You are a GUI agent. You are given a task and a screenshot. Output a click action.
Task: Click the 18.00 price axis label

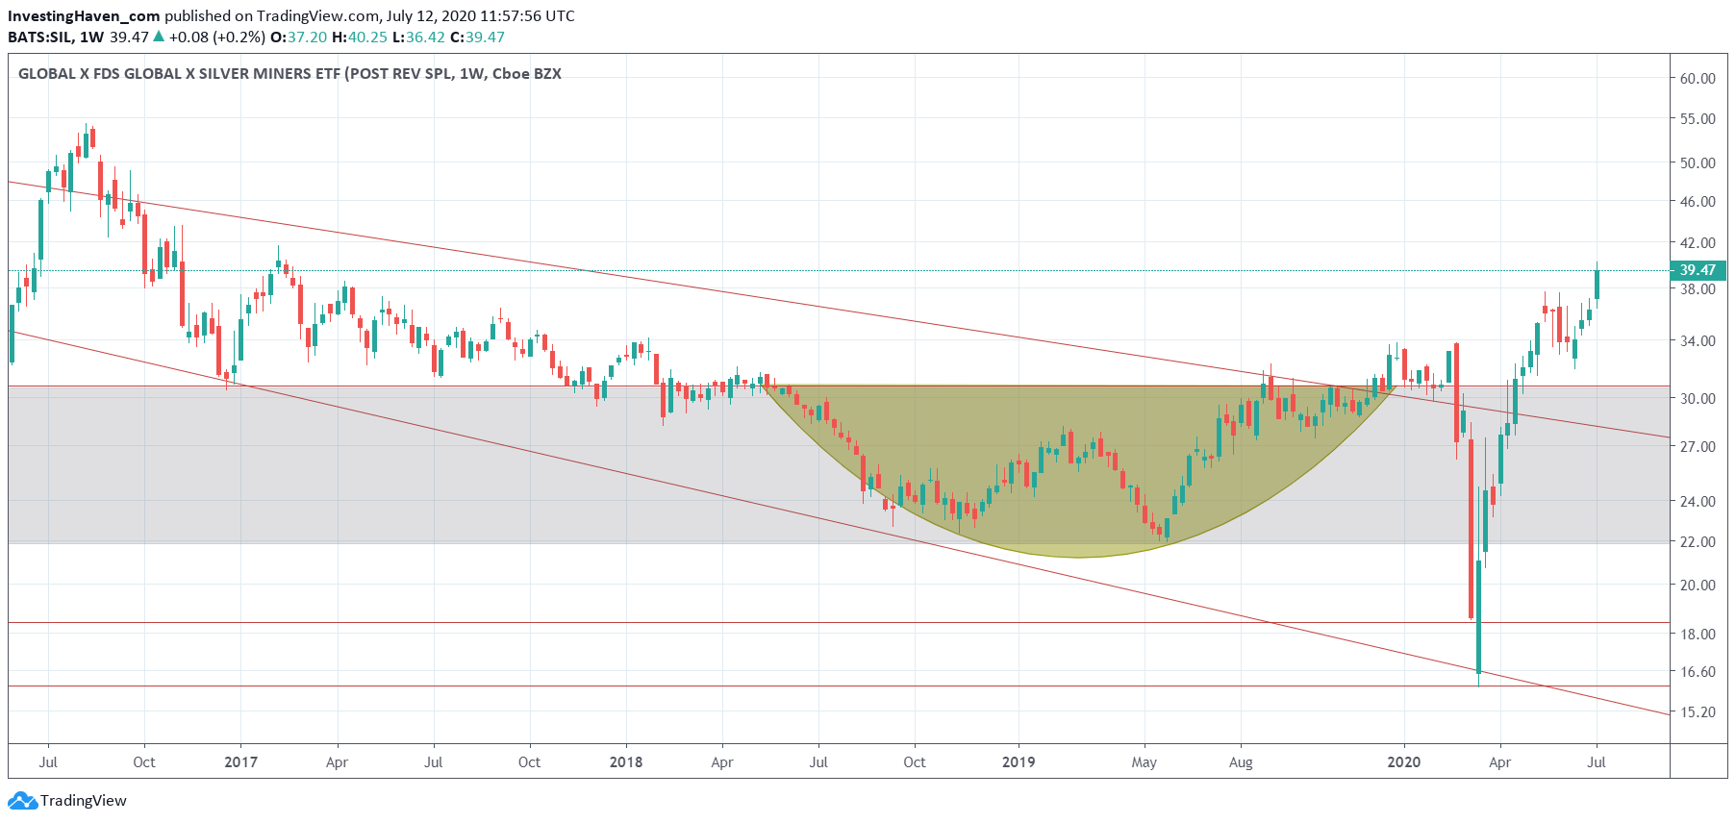(x=1698, y=635)
